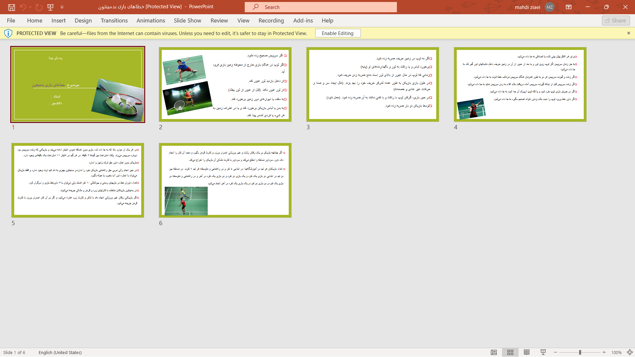Click the Reading view icon in status bar
635x357 pixels.
pos(527,352)
